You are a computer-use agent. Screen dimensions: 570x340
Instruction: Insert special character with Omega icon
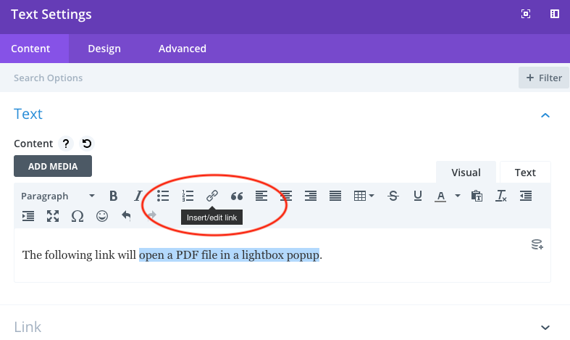[x=77, y=216]
